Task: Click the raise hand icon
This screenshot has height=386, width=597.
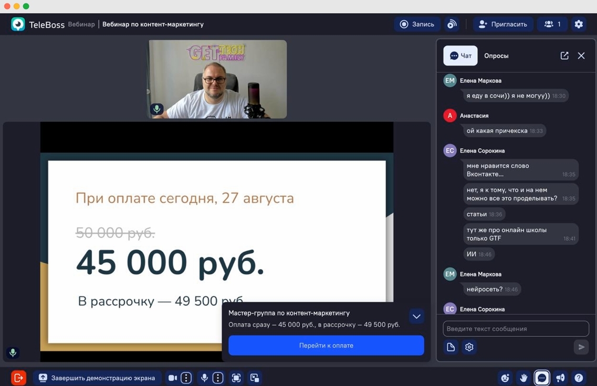Action: coord(523,378)
